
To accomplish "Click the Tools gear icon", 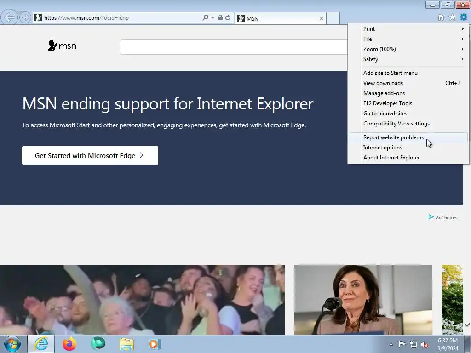I will 464,17.
